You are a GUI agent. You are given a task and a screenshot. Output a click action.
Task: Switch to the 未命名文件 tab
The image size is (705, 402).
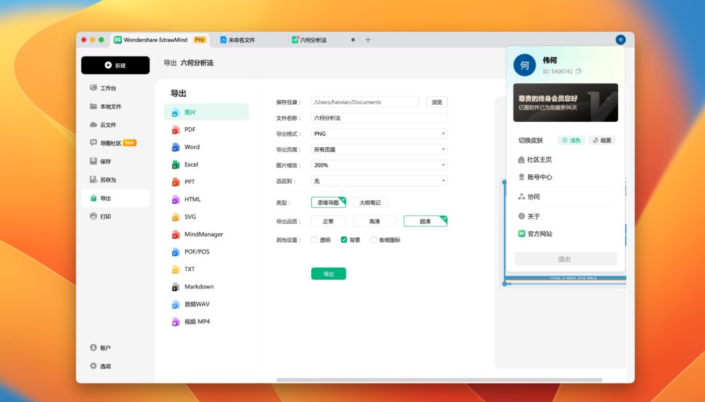point(242,40)
